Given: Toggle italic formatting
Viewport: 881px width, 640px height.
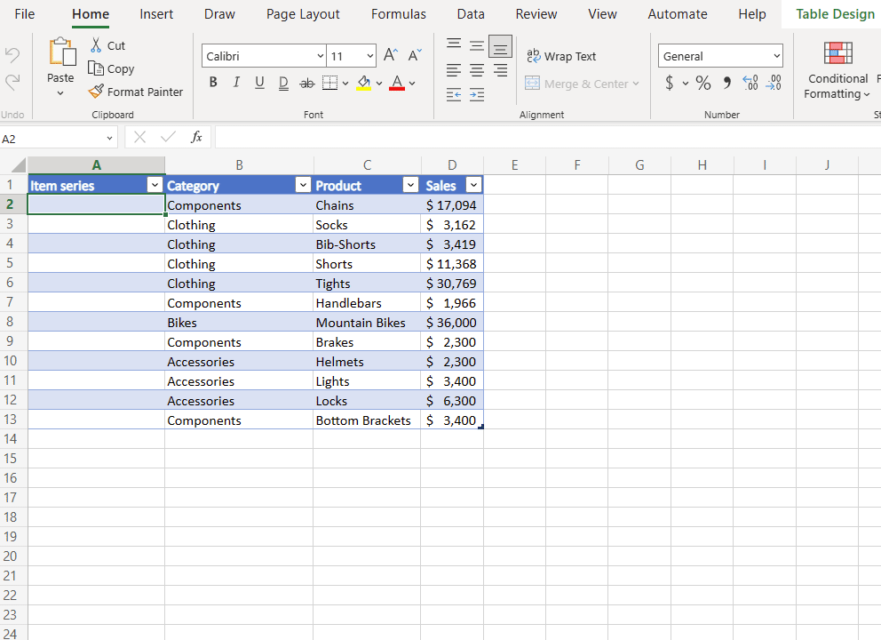Looking at the screenshot, I should (x=236, y=82).
